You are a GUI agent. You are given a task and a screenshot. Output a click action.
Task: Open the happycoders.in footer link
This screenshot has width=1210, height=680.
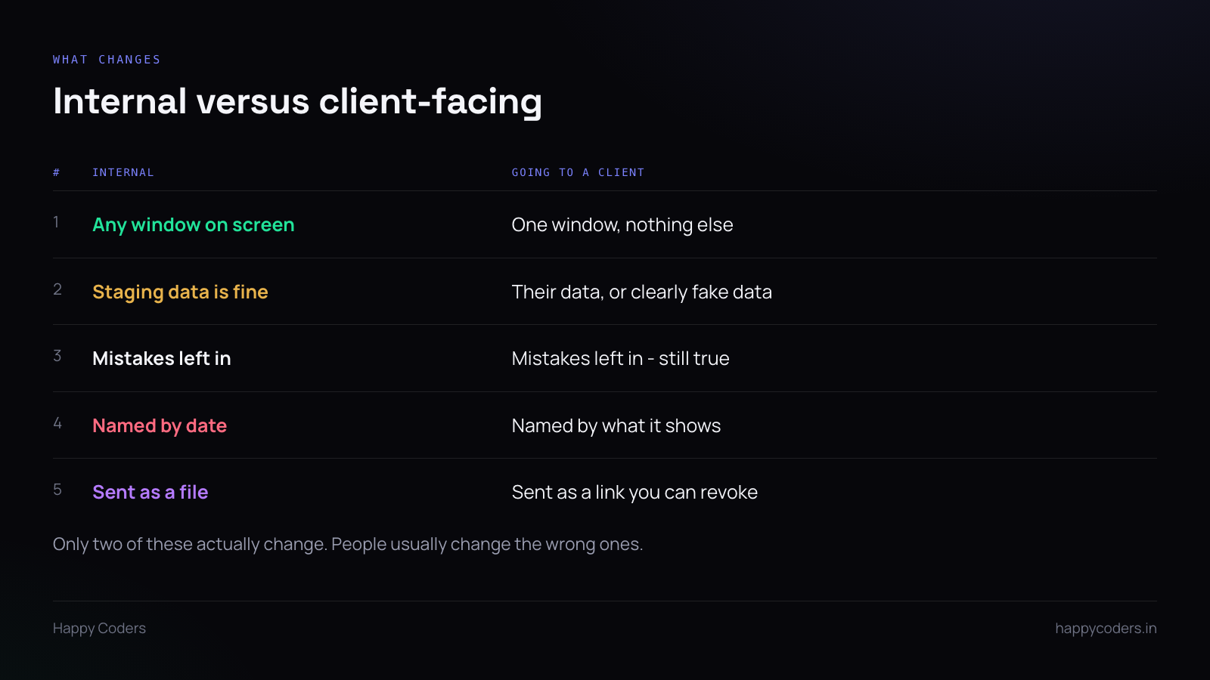click(x=1106, y=629)
